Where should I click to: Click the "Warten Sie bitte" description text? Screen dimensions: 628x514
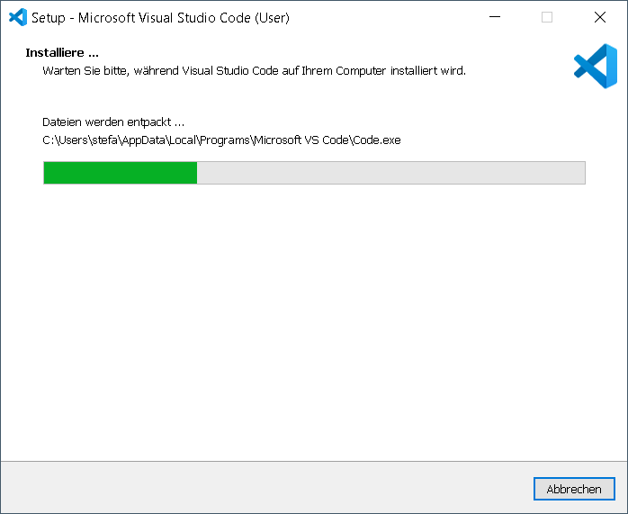[254, 70]
